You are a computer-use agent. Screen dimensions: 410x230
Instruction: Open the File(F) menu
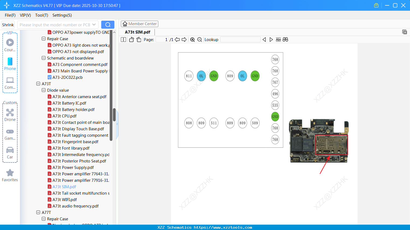pos(10,15)
